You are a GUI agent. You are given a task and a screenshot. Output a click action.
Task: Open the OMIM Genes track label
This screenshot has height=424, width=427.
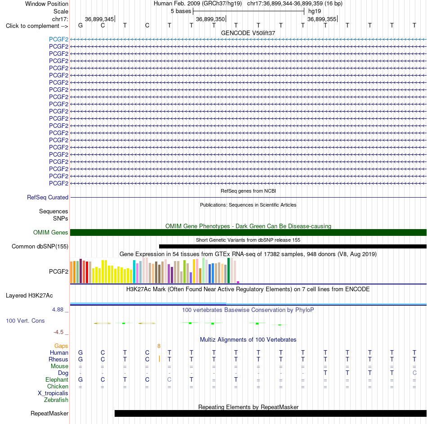pos(50,233)
